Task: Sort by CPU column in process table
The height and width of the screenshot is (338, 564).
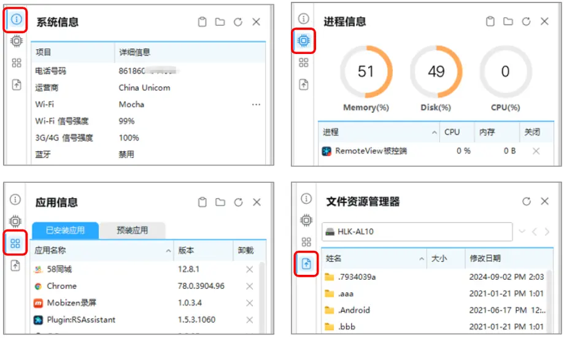Action: 457,132
